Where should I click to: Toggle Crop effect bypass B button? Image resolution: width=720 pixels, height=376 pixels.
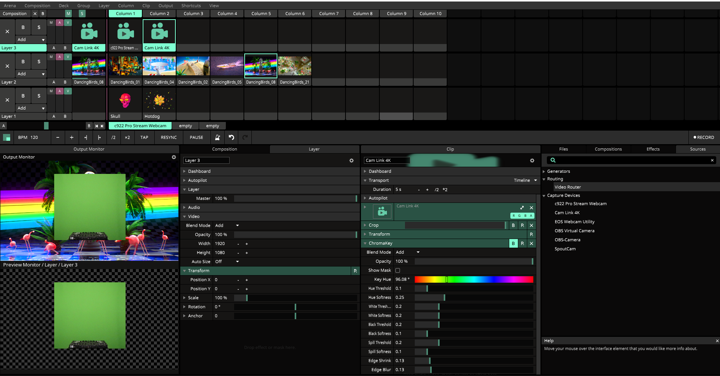(x=513, y=225)
